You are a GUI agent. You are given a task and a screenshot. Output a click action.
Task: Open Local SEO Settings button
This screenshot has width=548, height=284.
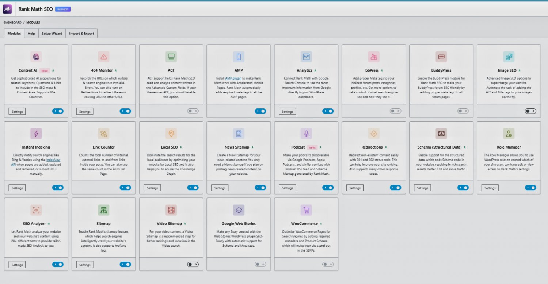pos(152,188)
